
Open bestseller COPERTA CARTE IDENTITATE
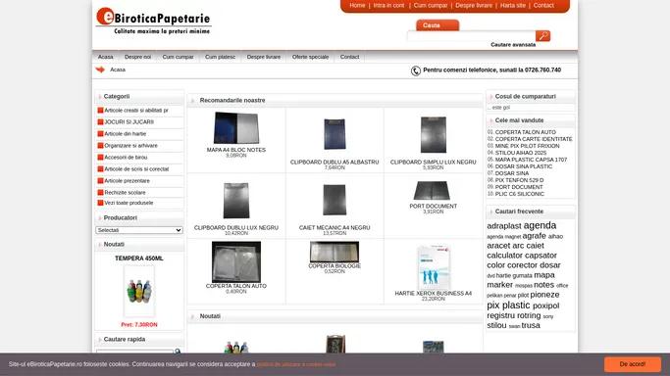click(x=534, y=139)
